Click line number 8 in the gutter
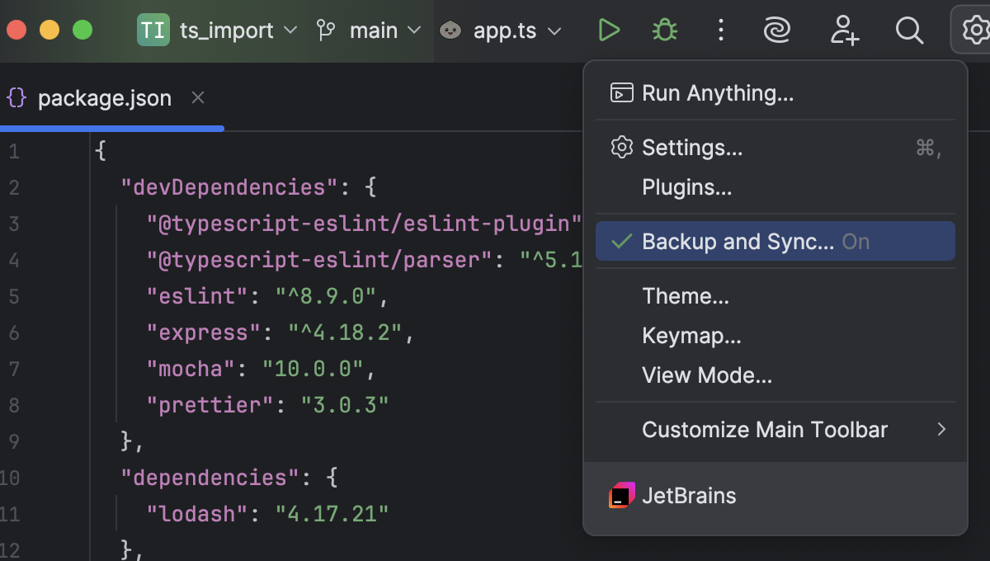 click(x=14, y=405)
